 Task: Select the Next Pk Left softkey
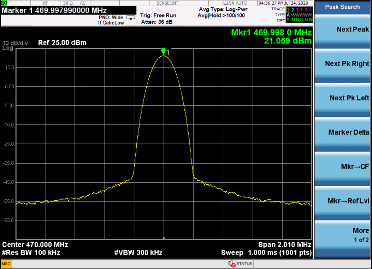click(342, 98)
